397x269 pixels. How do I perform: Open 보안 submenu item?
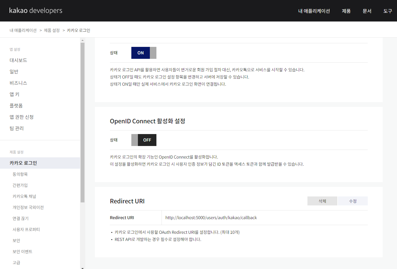[x=16, y=241]
